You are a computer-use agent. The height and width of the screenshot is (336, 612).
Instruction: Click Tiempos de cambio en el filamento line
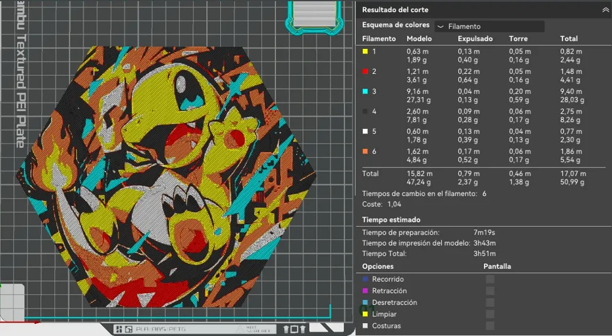424,194
